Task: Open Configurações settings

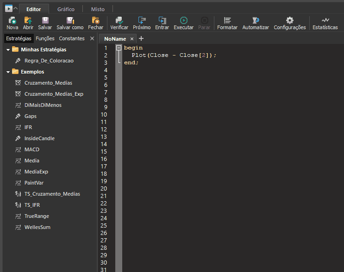Action: (289, 23)
